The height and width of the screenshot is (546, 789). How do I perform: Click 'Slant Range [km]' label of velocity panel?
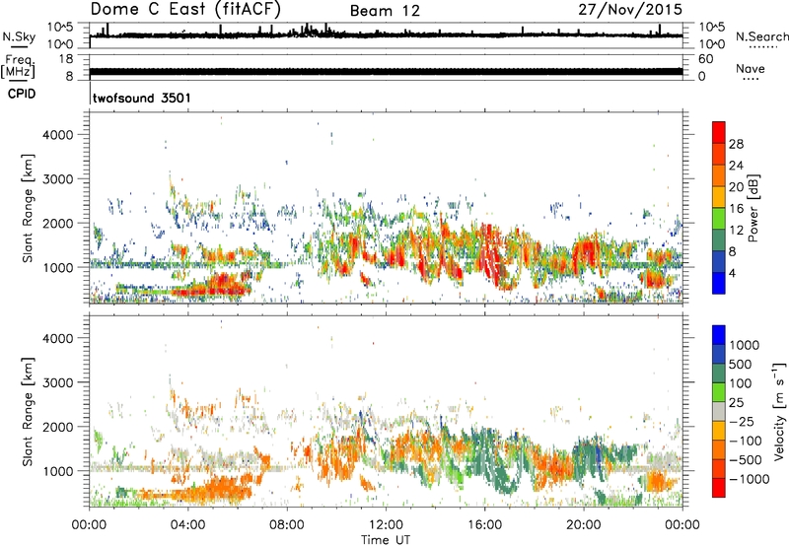tap(29, 412)
